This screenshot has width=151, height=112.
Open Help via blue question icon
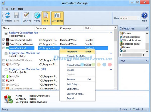click(144, 17)
